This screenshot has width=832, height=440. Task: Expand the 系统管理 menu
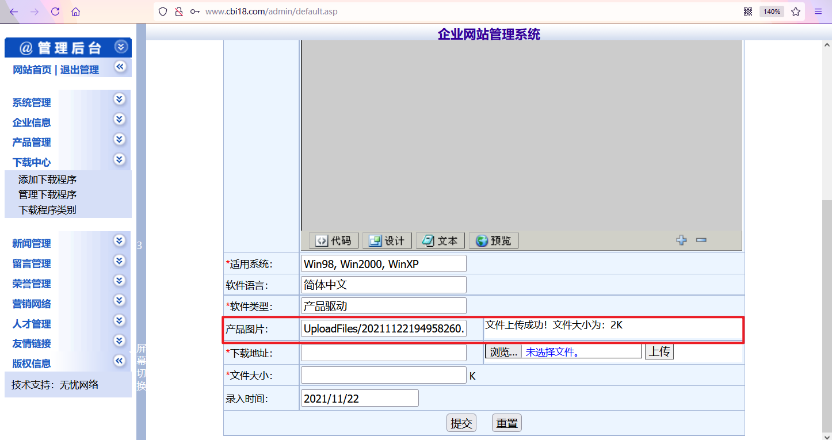[x=32, y=102]
